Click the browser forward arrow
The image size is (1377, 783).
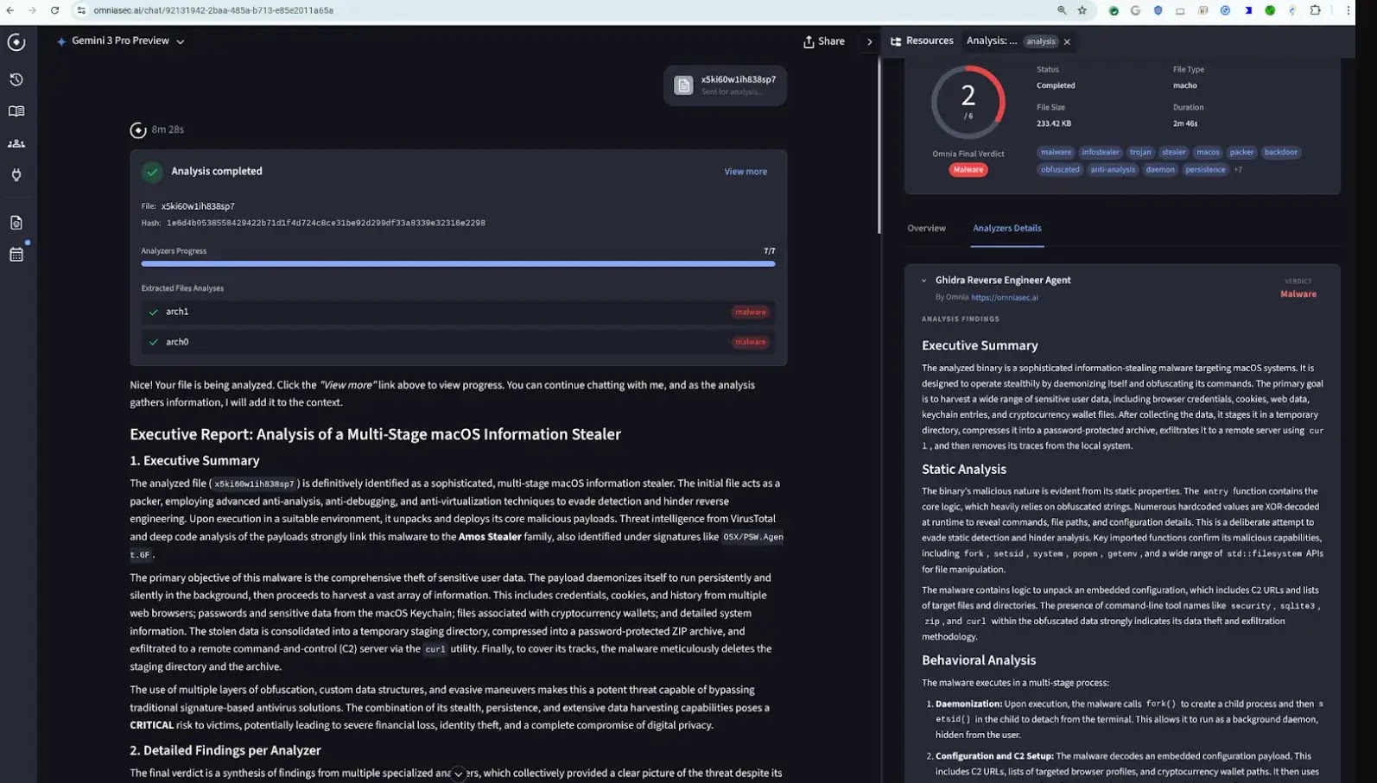32,10
